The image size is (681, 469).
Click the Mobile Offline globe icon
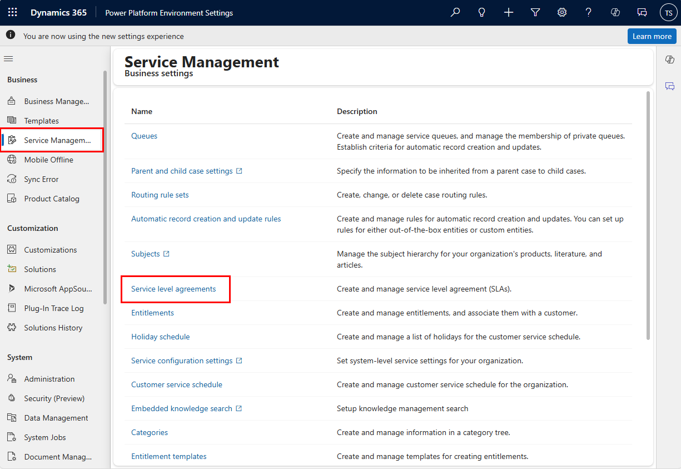pyautogui.click(x=12, y=160)
